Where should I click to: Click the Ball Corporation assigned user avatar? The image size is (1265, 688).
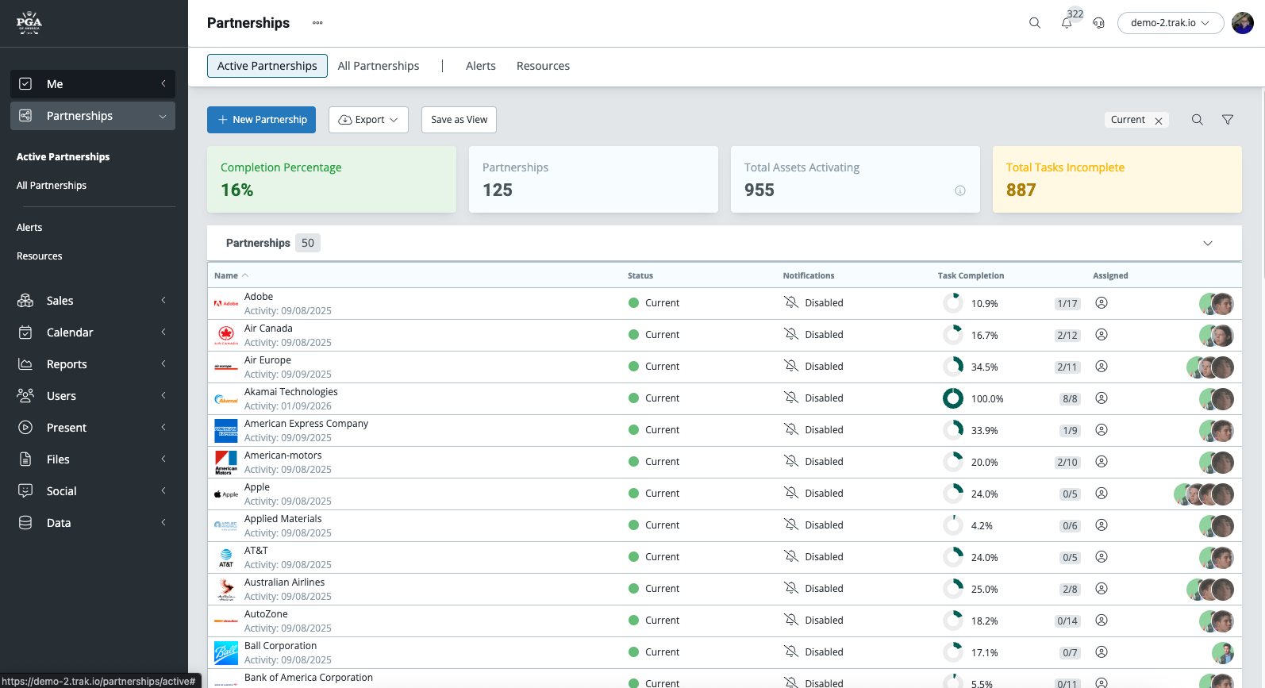tap(1223, 652)
